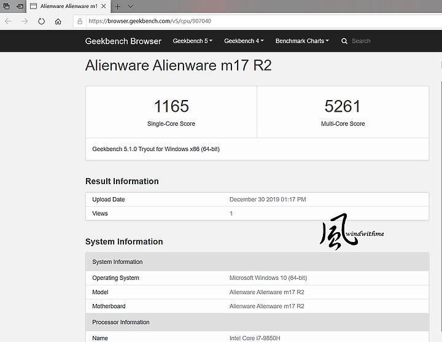Image resolution: width=442 pixels, height=342 pixels.
Task: Click Geekbench 5.1.0 Tryout version text
Action: (156, 149)
